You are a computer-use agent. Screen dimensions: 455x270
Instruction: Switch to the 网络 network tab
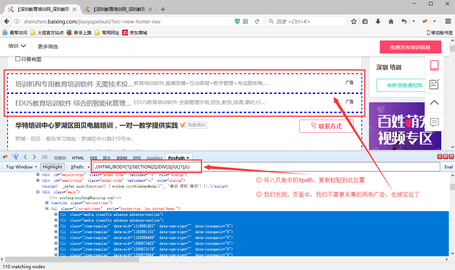pos(137,158)
